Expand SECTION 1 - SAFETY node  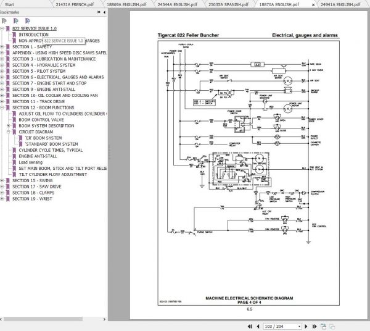2,47
